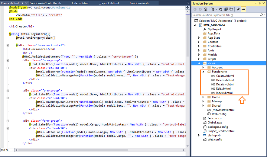Select the Create.vbhtml editor tab
267x157 pixels.
tap(10, 3)
